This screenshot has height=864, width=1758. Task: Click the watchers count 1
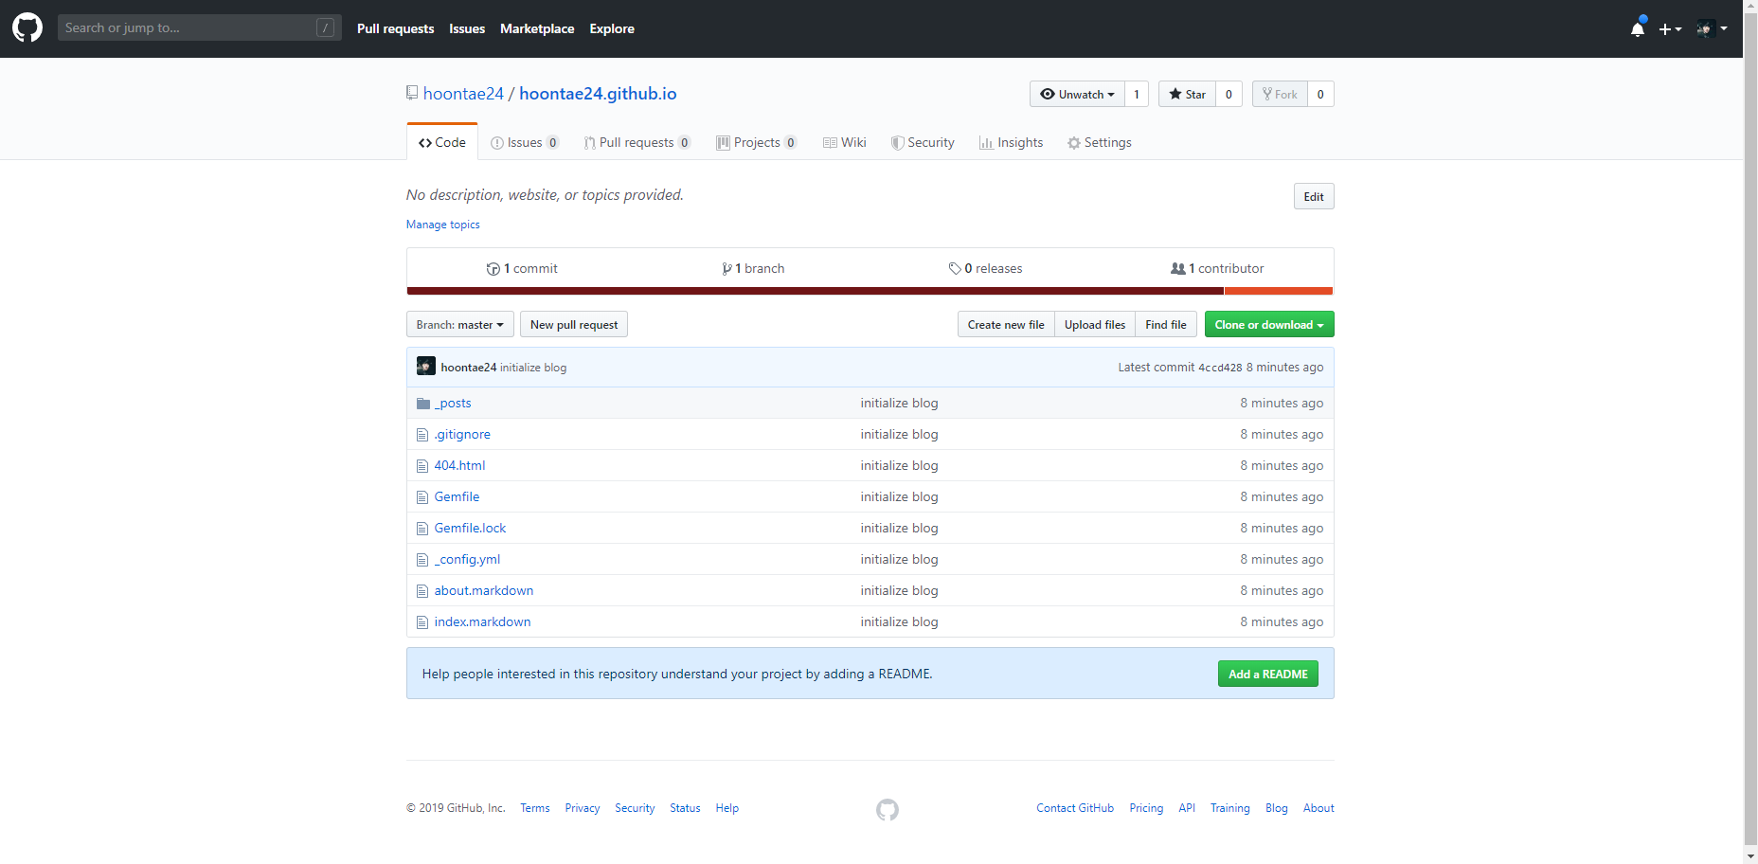point(1137,94)
